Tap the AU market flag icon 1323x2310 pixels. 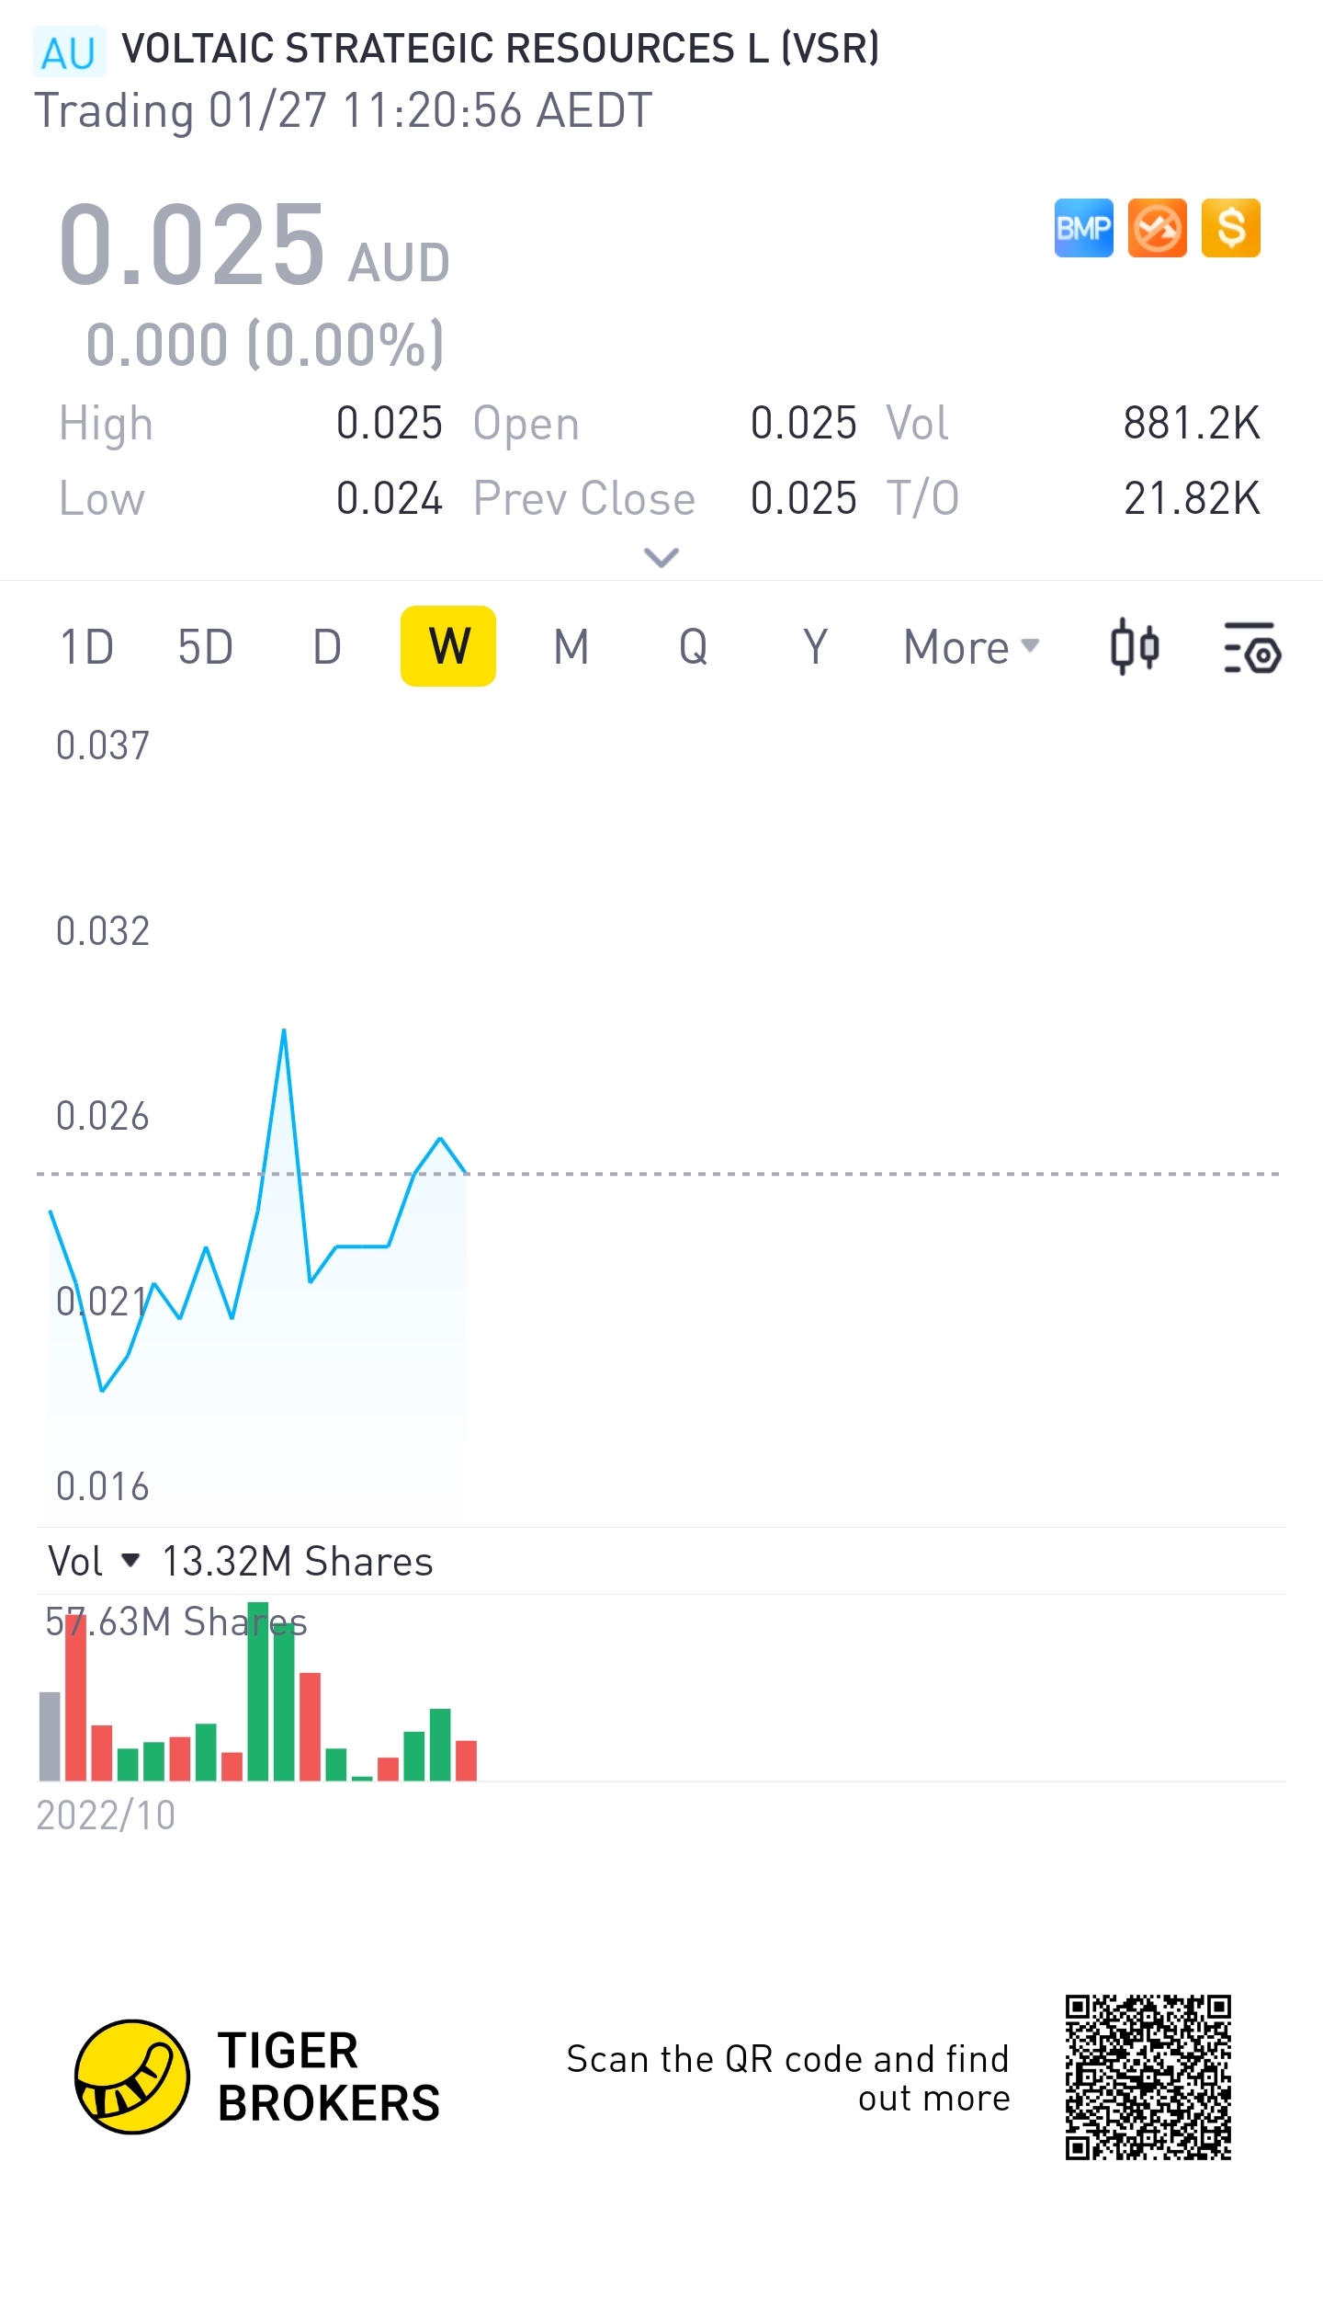pyautogui.click(x=69, y=52)
